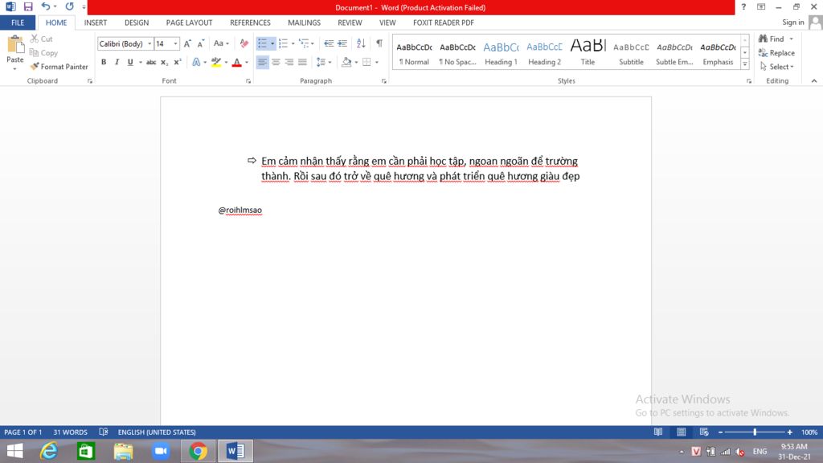Click Replace in the Editing group
Screen dimensions: 823x463
tap(777, 52)
